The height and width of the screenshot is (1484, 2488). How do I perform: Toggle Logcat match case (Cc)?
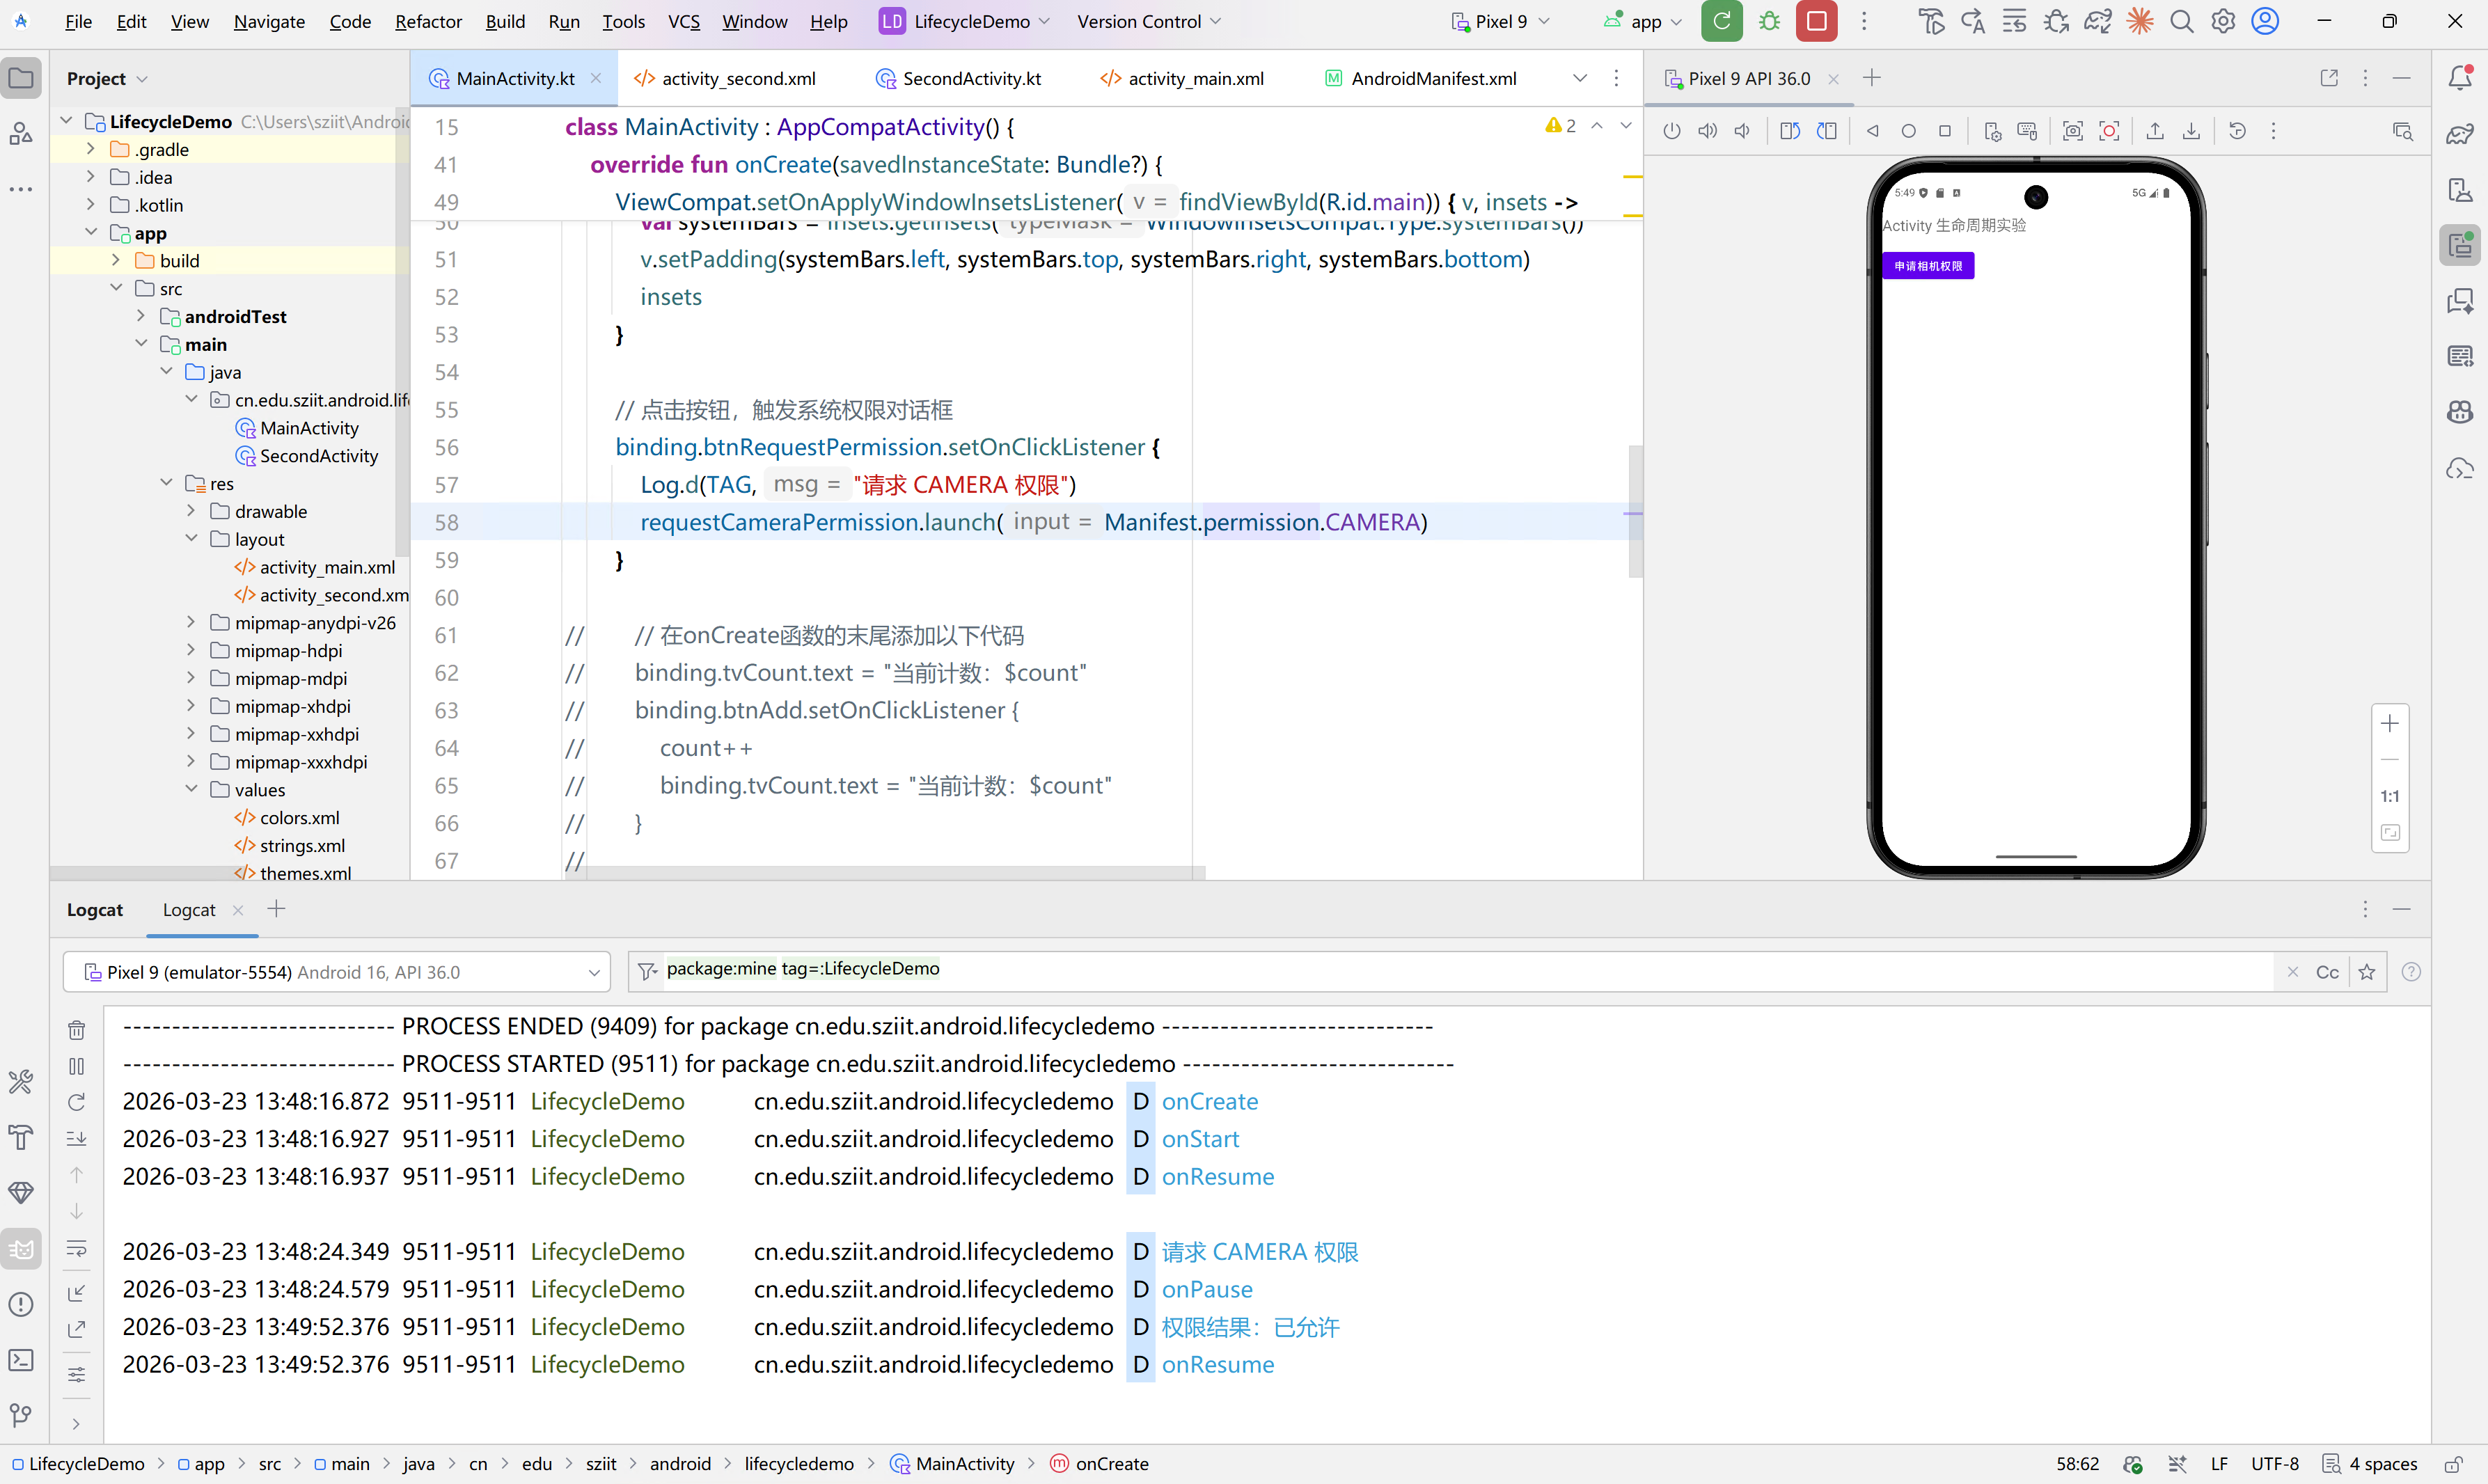(2327, 972)
